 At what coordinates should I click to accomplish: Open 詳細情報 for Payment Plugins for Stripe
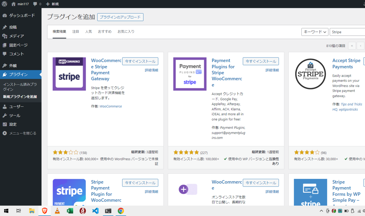pyautogui.click(x=272, y=70)
